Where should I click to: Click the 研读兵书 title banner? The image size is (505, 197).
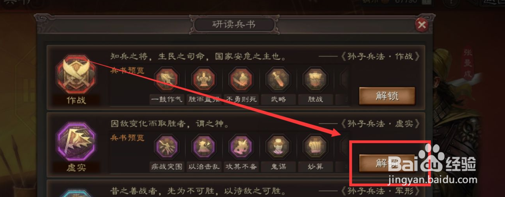(234, 24)
